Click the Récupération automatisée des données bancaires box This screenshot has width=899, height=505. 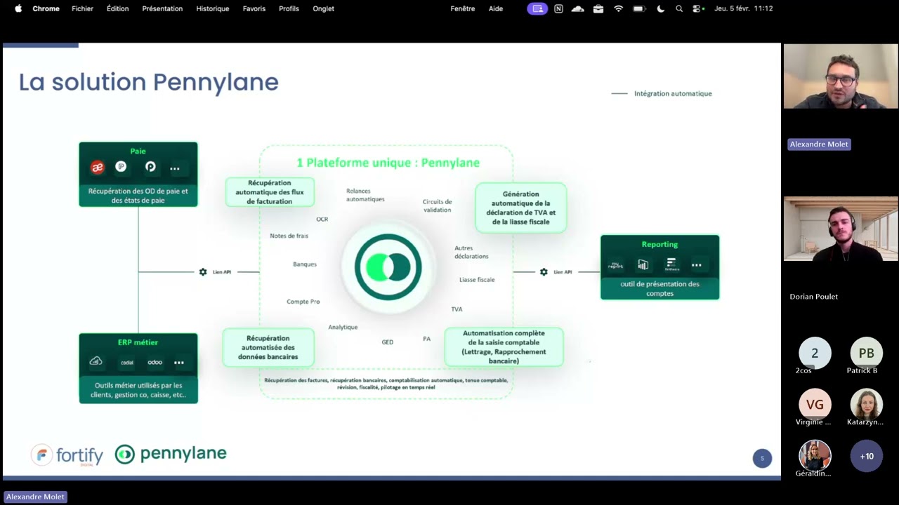coord(268,347)
